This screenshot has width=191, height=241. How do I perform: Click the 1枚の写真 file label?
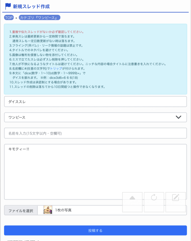[63, 210]
